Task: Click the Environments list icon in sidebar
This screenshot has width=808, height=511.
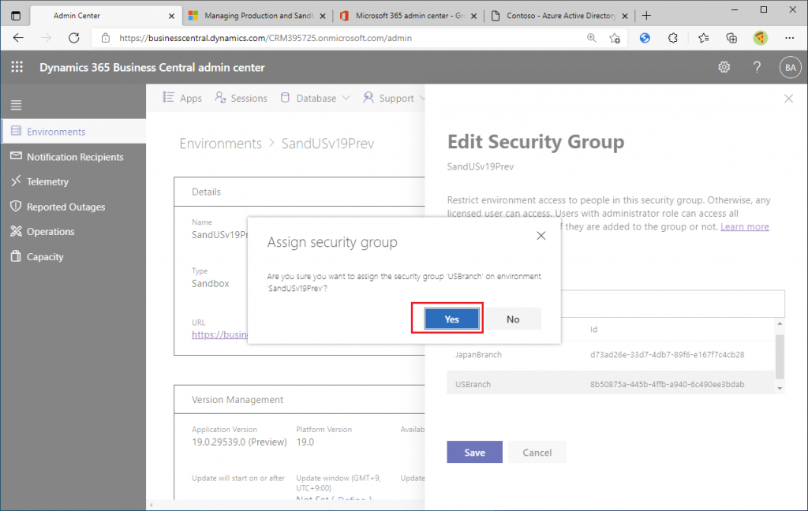Action: 17,131
